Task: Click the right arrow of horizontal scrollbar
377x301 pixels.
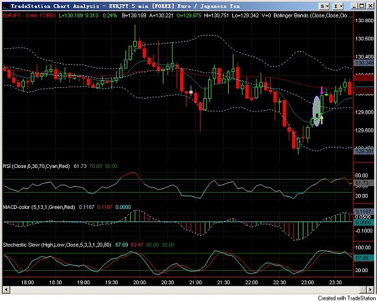Action: click(x=370, y=289)
